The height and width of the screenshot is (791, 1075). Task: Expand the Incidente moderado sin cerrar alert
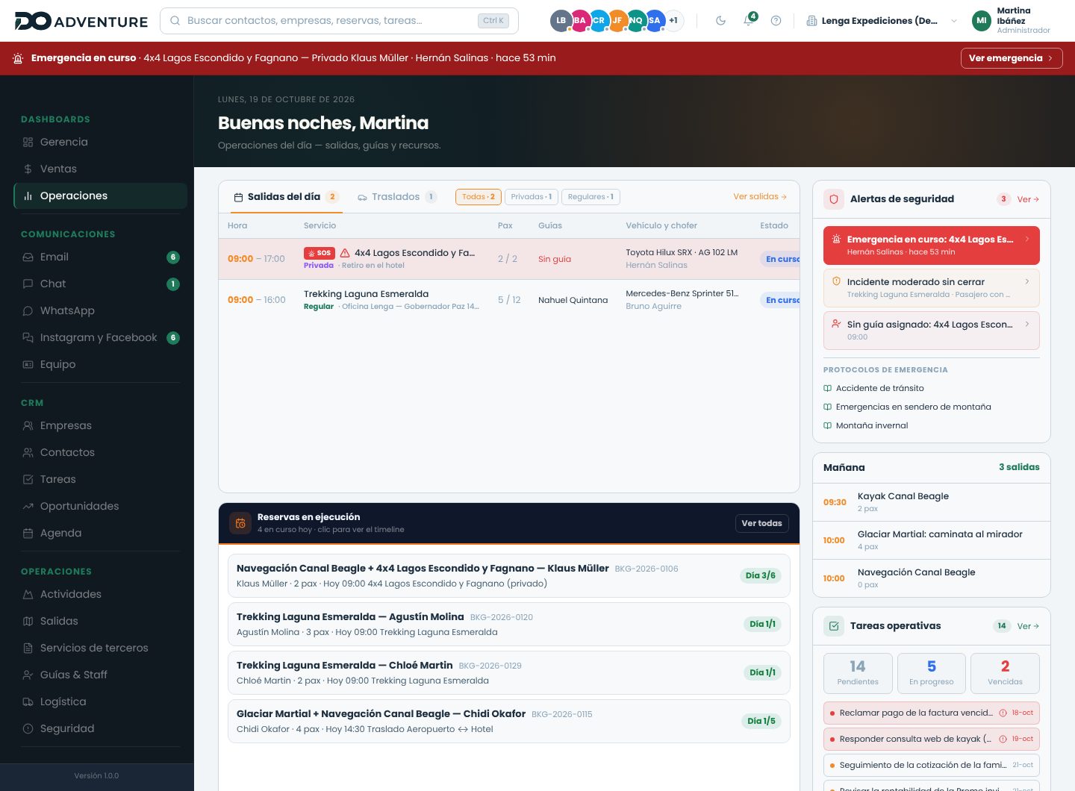pyautogui.click(x=932, y=287)
